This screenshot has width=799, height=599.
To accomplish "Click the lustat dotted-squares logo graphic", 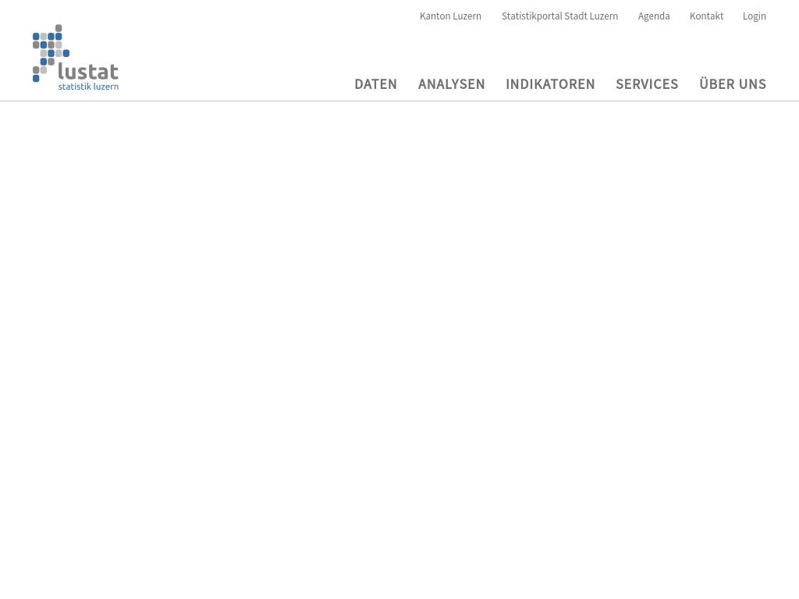I will pos(50,51).
